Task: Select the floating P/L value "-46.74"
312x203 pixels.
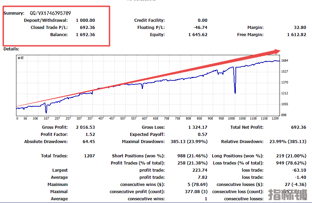Action: click(x=200, y=28)
